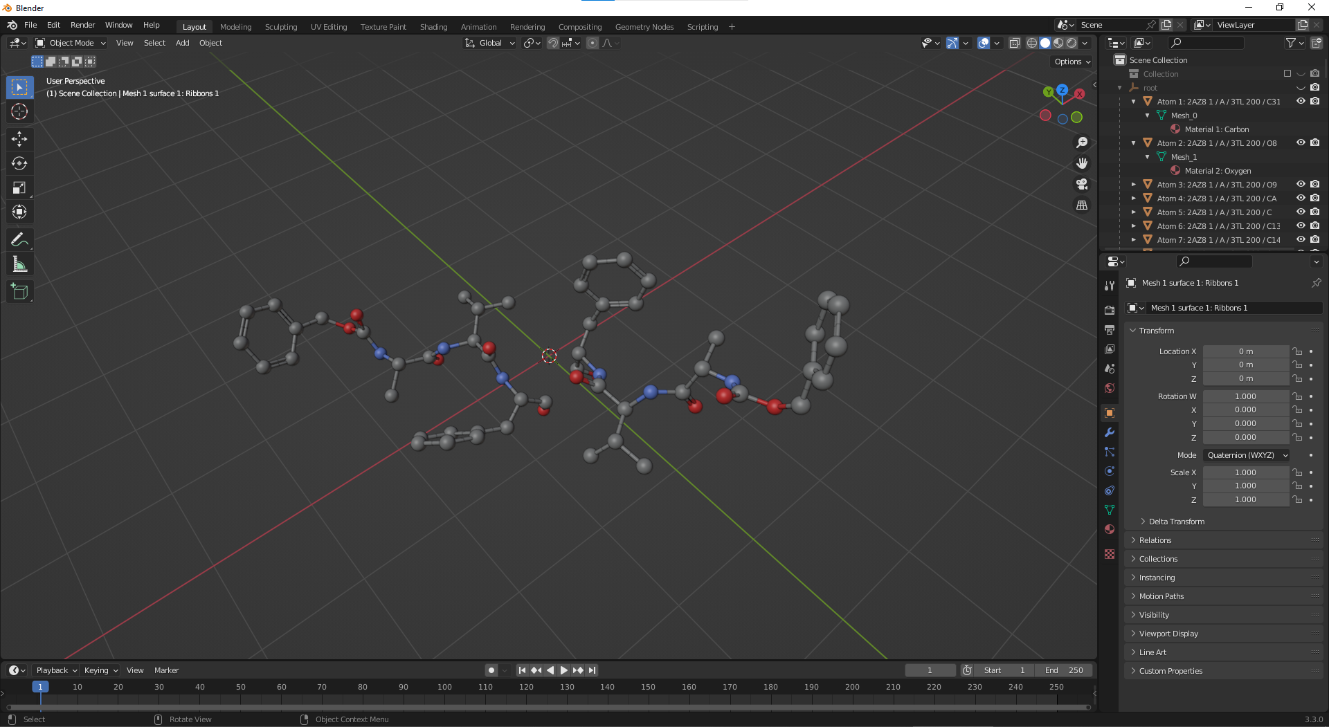
Task: Open the Object Mode dropdown
Action: [x=71, y=43]
